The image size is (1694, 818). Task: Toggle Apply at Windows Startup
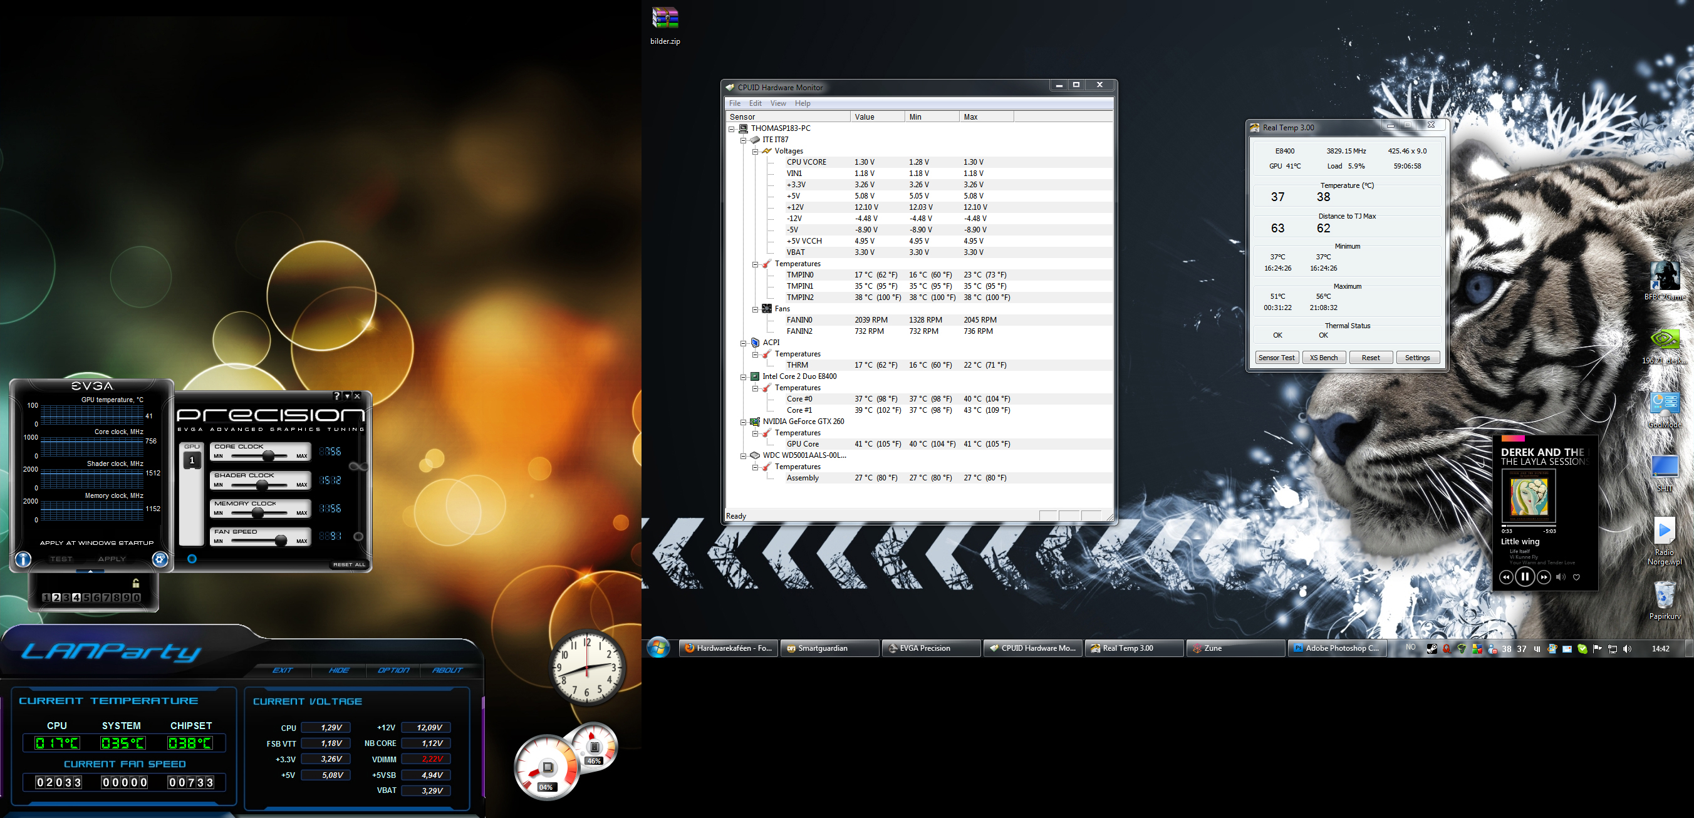pyautogui.click(x=96, y=542)
